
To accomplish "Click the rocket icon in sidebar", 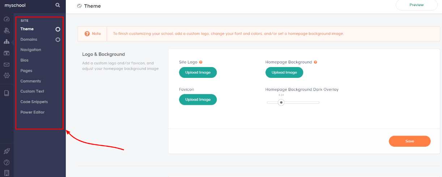I will point(7,151).
